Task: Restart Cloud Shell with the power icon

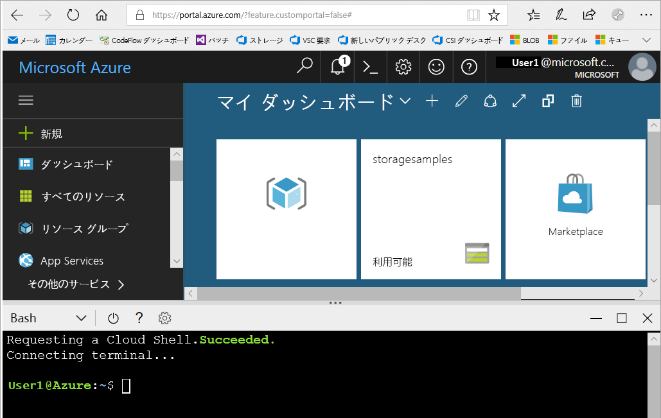Action: tap(113, 318)
